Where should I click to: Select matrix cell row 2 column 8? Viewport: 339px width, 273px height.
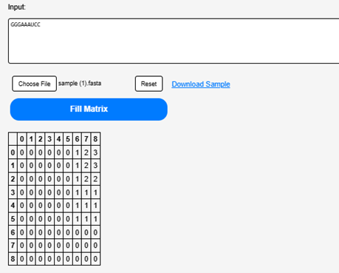(95, 179)
